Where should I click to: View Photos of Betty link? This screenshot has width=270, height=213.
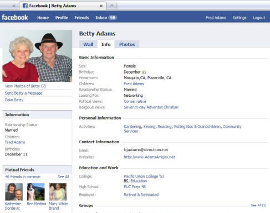26,86
